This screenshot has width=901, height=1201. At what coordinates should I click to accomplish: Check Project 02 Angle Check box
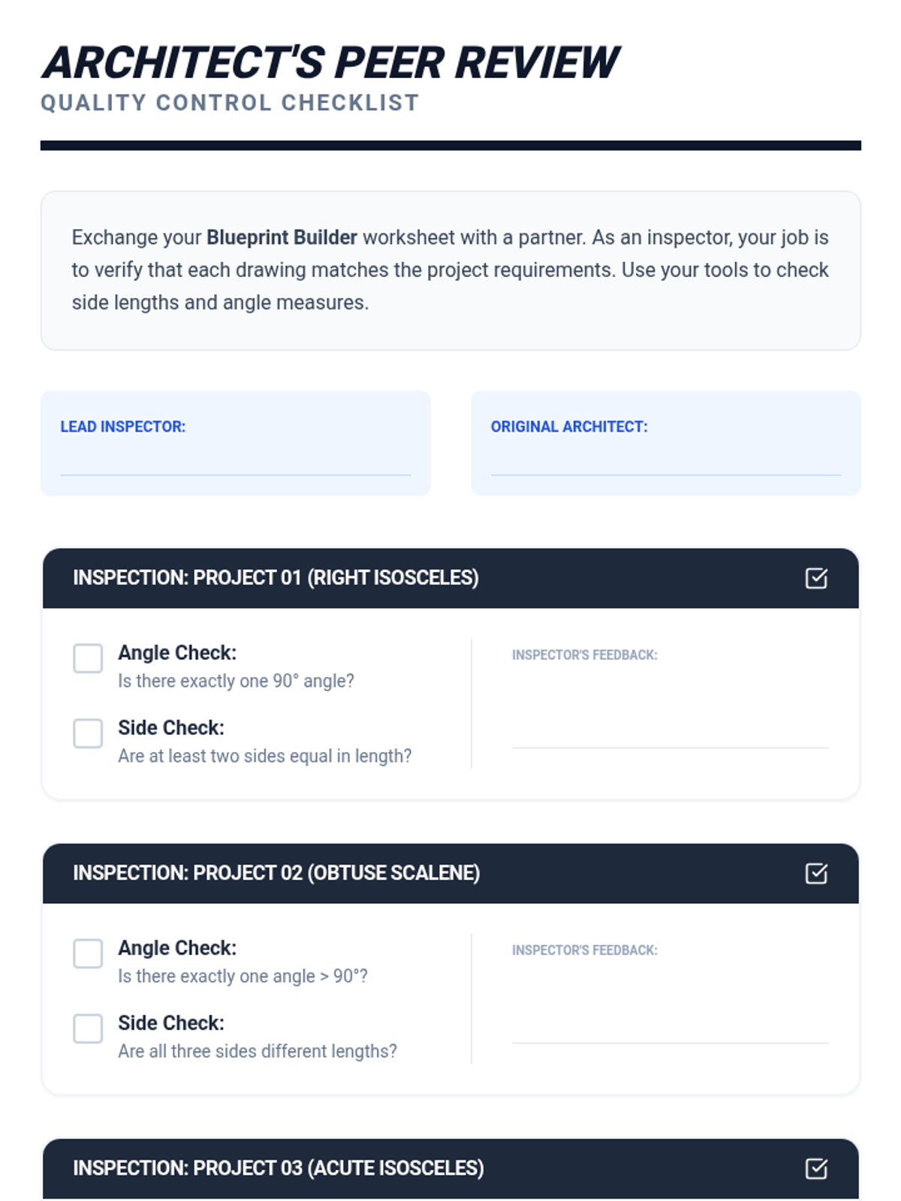88,953
